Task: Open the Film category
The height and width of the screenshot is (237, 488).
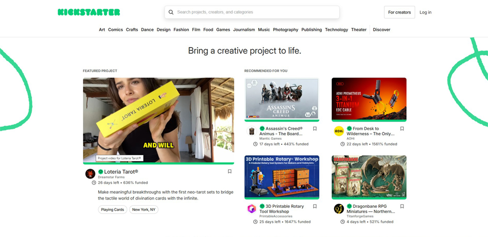Action: (196, 30)
